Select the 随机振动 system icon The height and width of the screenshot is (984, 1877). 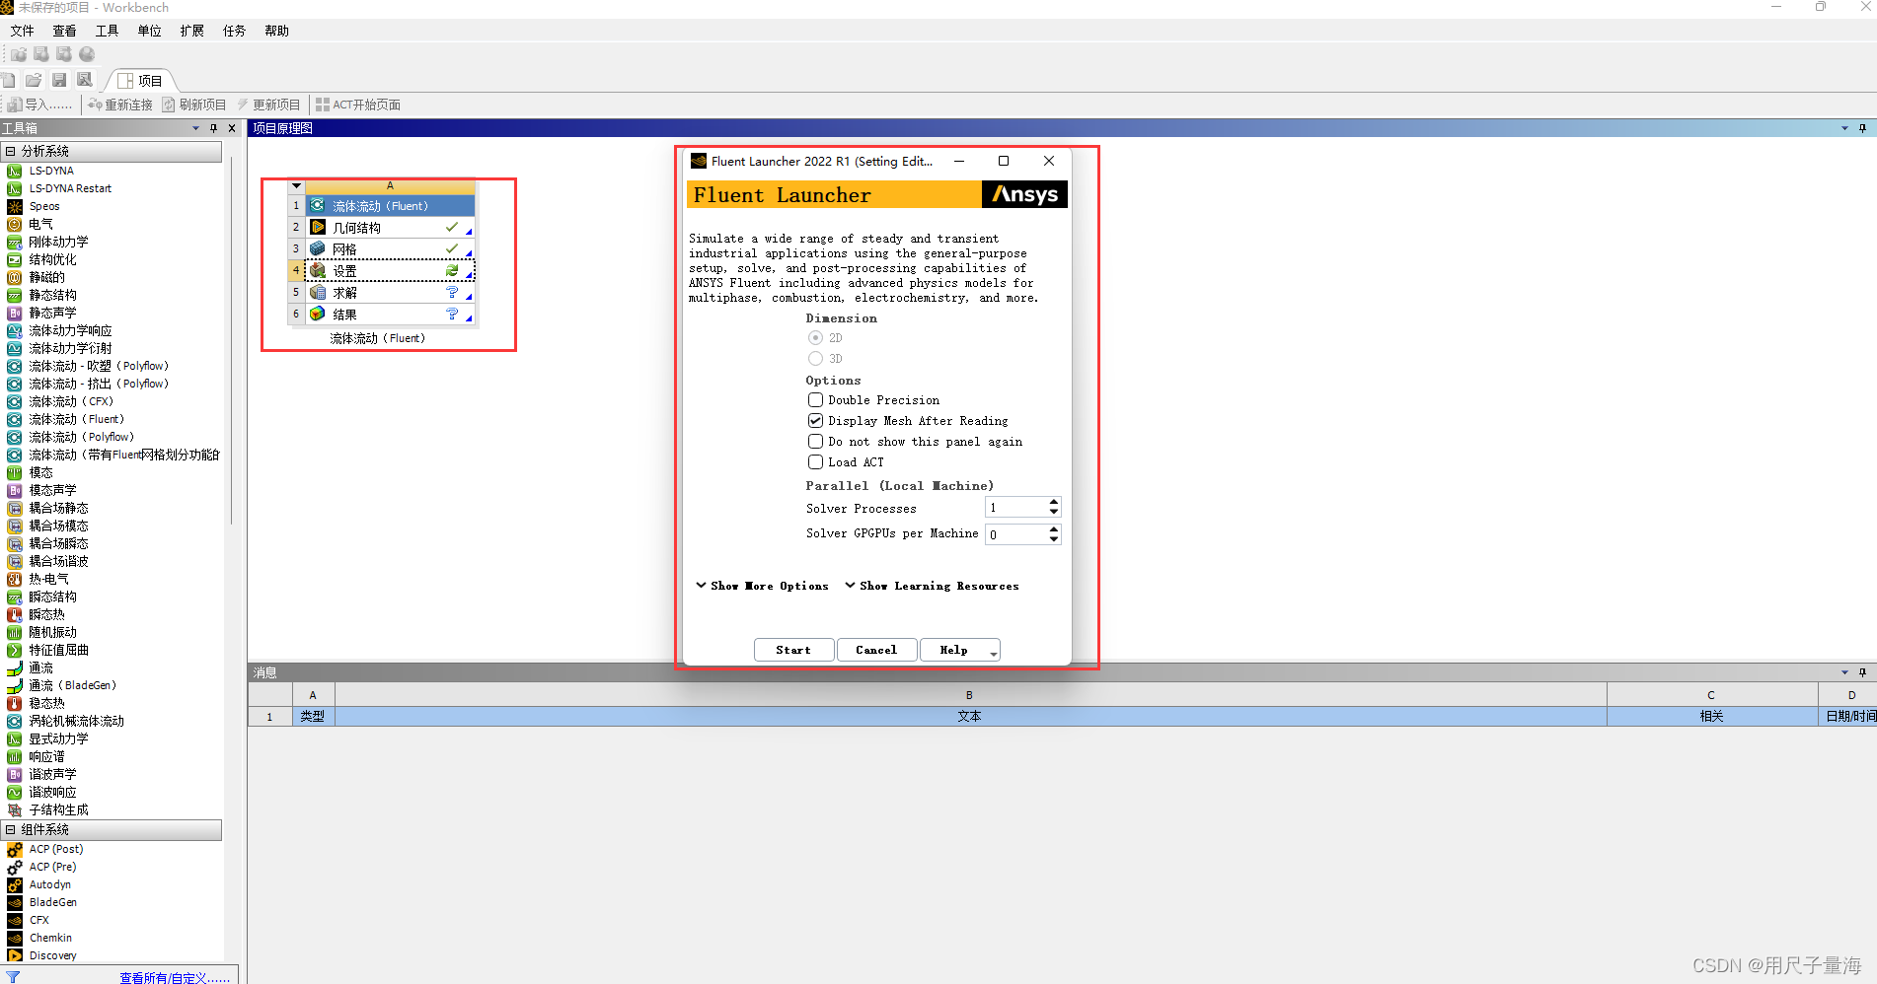point(14,632)
